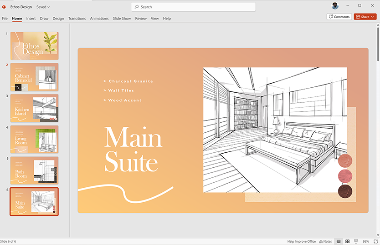Switch to Slide Sorter view

[347, 241]
